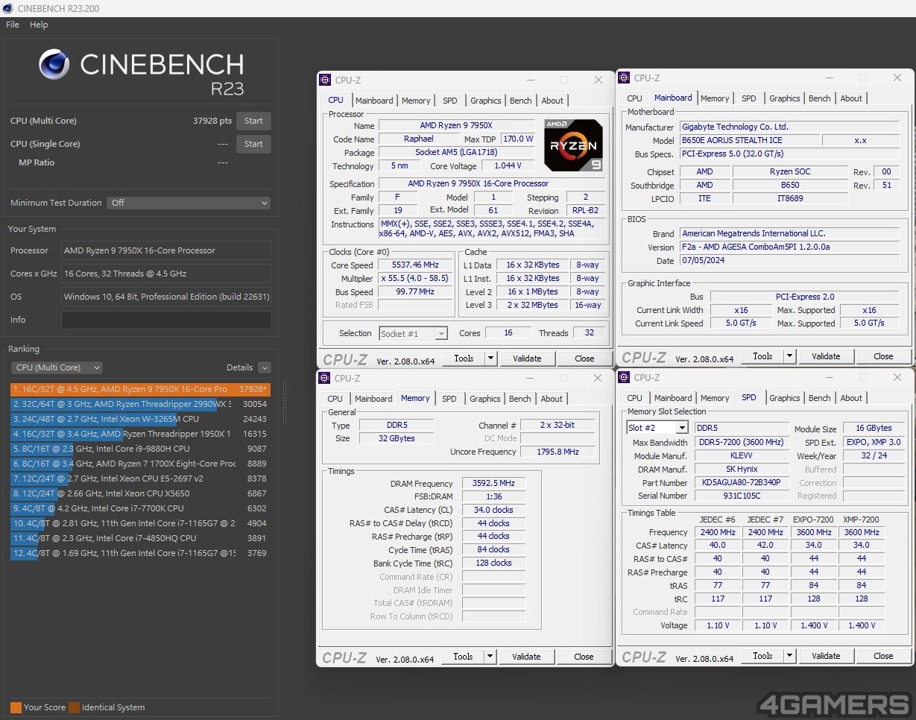Click the serial number 931C105C
This screenshot has height=720, width=916.
tap(742, 496)
